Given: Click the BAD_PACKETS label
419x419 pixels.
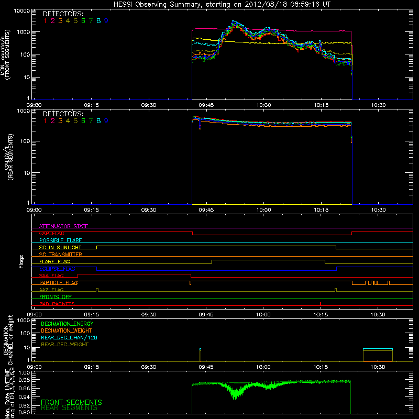Looking at the screenshot, I should point(57,304).
